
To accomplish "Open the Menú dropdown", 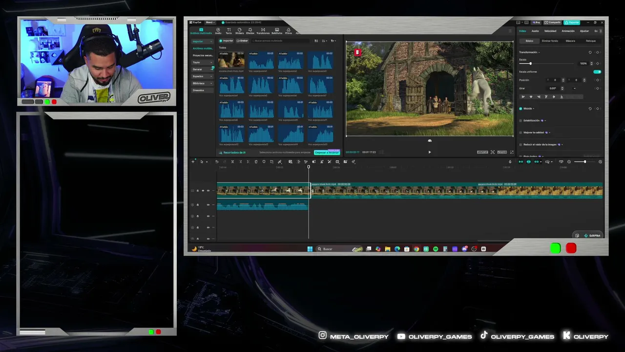I will pos(209,22).
